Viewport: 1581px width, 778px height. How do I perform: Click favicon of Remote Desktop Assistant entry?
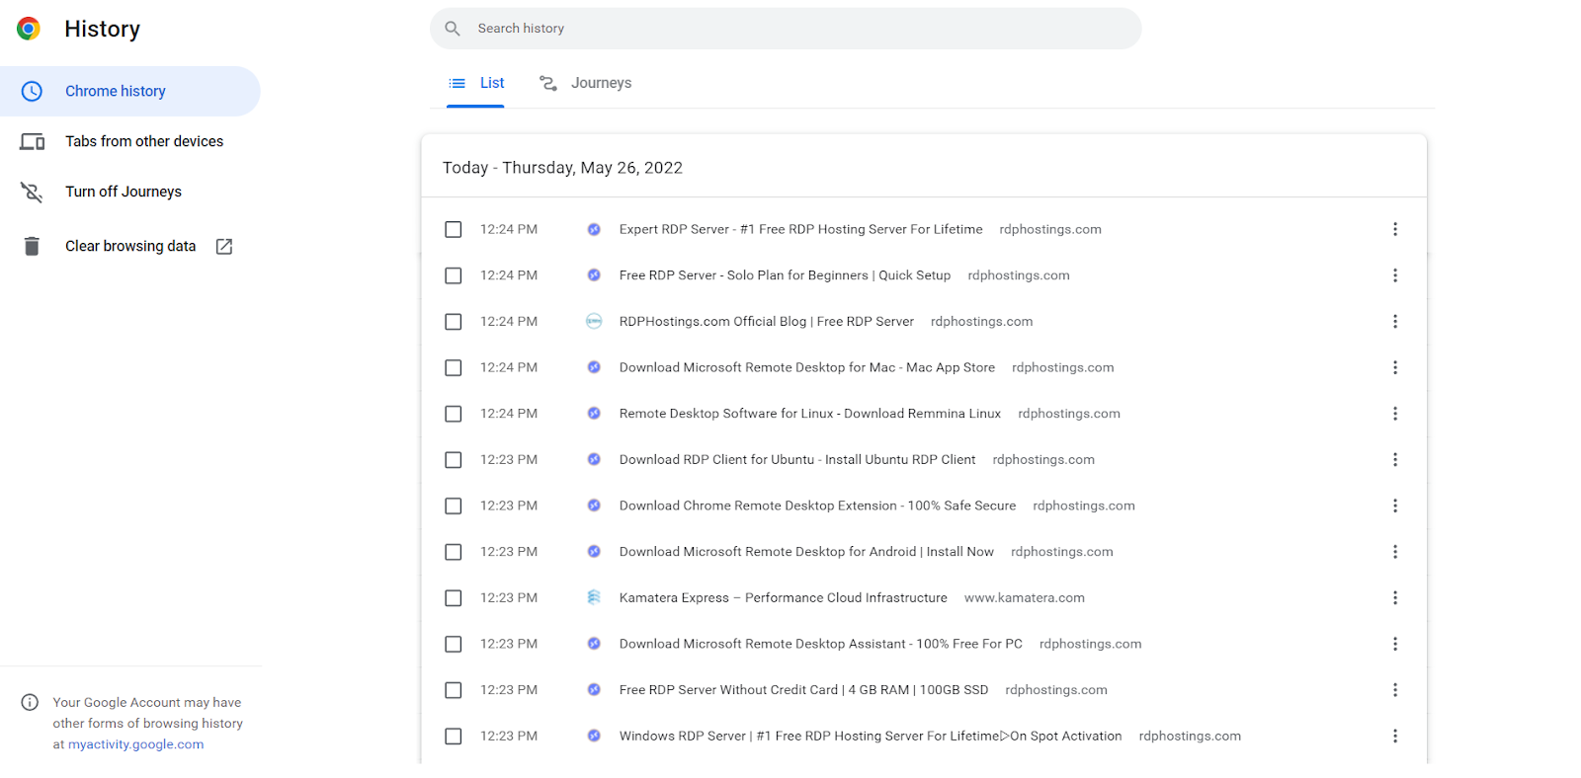click(x=594, y=644)
